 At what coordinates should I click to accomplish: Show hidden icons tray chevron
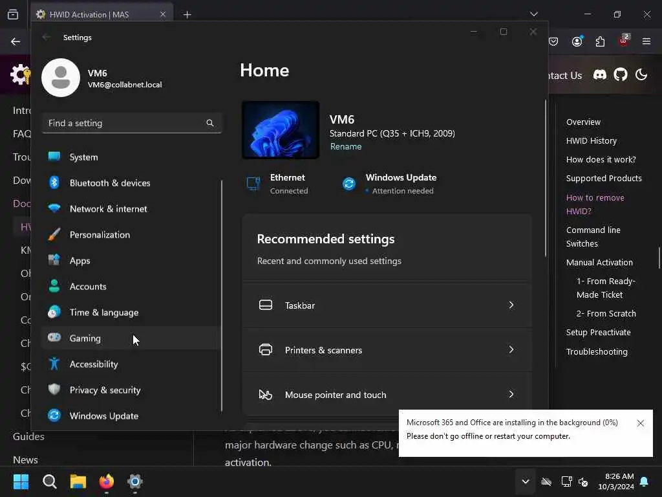[x=526, y=481]
